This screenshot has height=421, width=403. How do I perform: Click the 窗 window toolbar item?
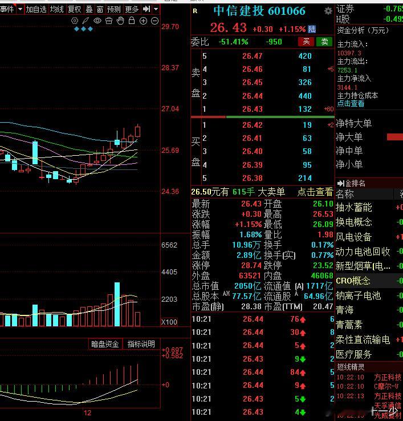coord(100,9)
